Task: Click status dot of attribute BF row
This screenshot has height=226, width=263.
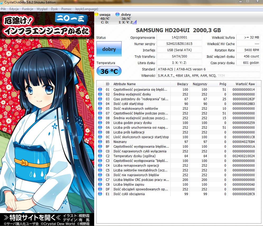Action: [x=100, y=146]
